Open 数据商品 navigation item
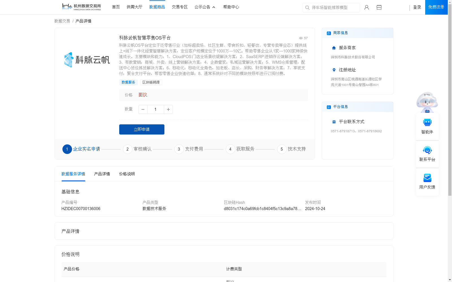452x282 pixels. (157, 7)
